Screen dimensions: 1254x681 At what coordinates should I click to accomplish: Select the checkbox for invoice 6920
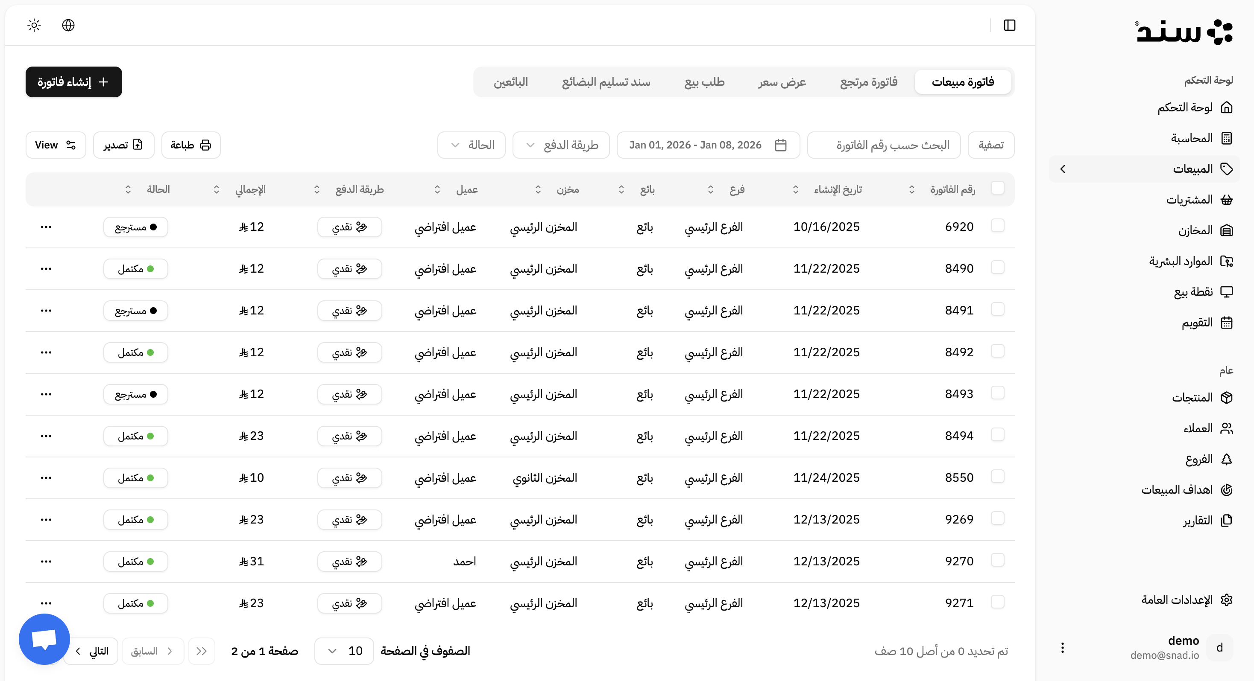click(x=999, y=226)
